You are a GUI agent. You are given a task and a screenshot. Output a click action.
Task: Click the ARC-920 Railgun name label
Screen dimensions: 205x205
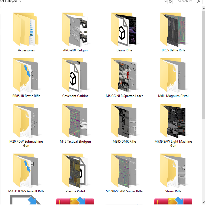coord(75,50)
